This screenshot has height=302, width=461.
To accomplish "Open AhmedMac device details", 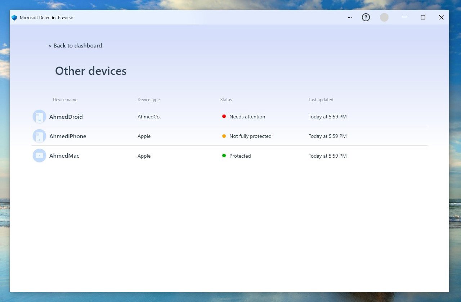I will [x=64, y=156].
